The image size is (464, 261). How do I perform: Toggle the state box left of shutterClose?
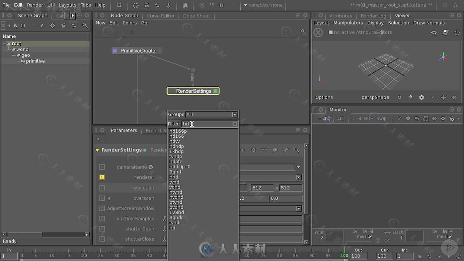click(102, 239)
